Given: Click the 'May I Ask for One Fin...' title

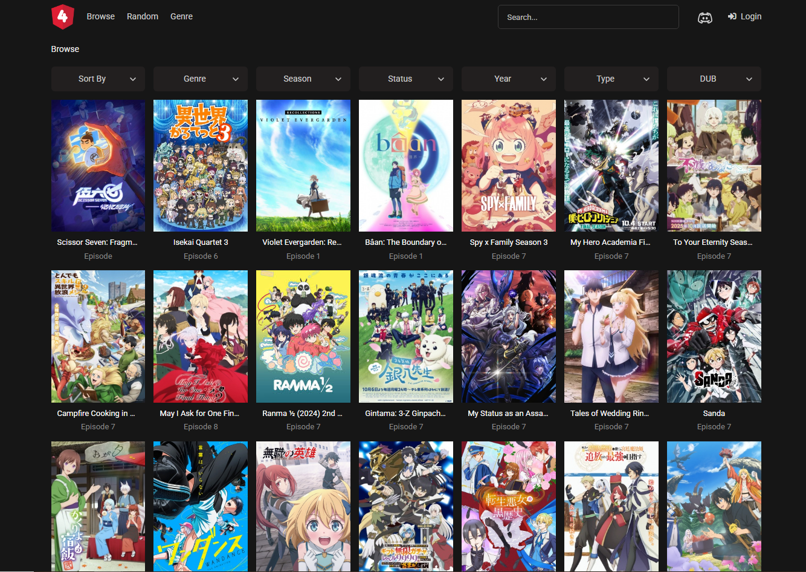Looking at the screenshot, I should [199, 413].
